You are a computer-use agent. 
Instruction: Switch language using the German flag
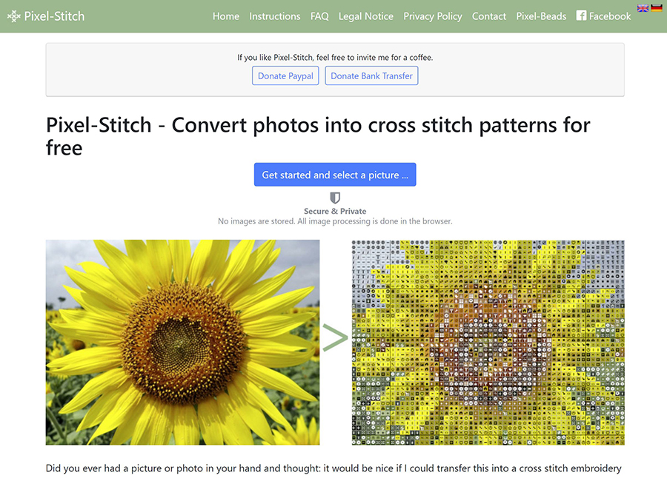click(x=657, y=8)
